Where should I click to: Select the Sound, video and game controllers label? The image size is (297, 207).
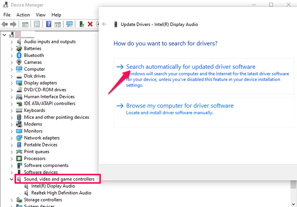(x=59, y=179)
